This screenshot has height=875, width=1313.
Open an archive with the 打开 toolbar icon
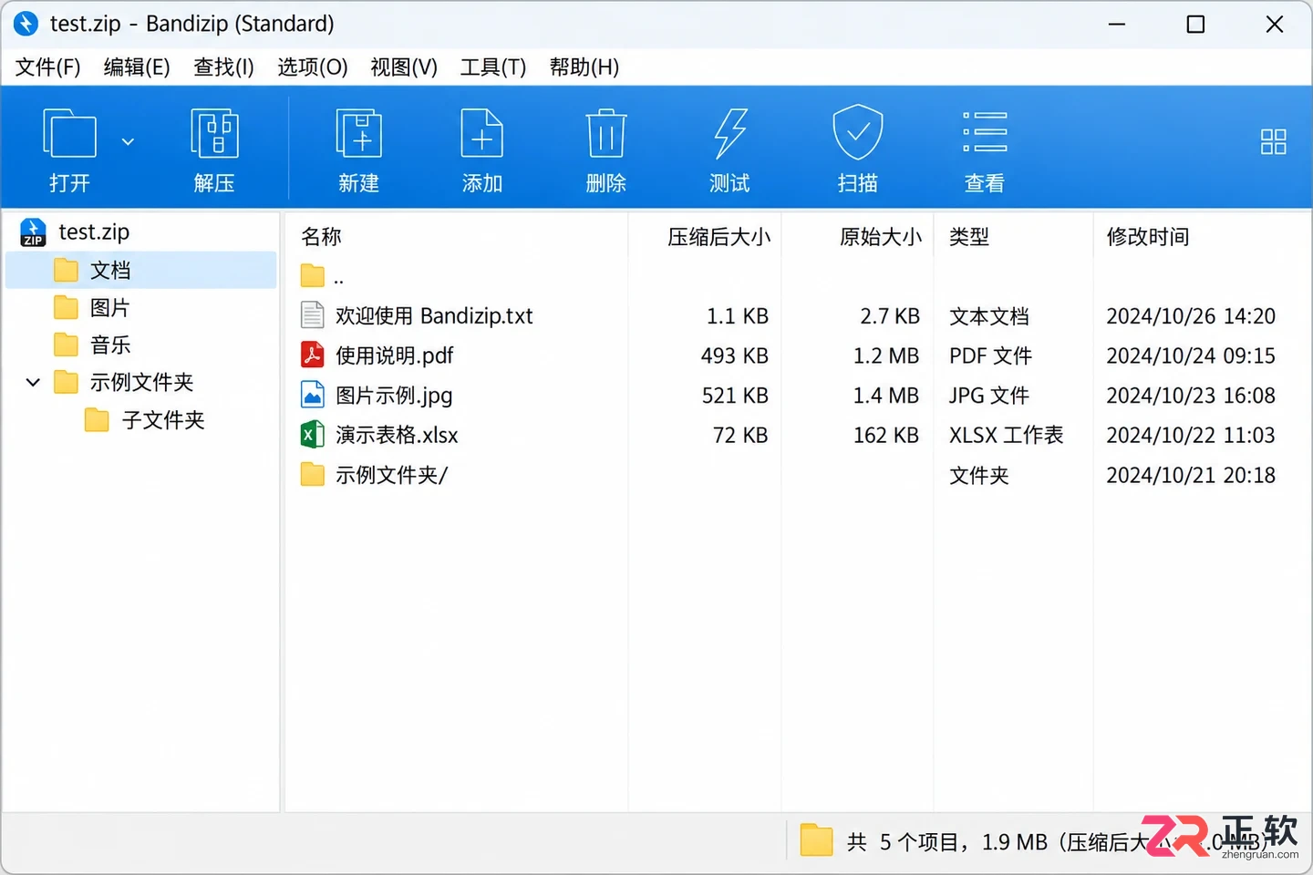point(69,149)
